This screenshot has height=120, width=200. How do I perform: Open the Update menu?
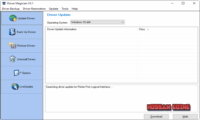click(x=53, y=9)
